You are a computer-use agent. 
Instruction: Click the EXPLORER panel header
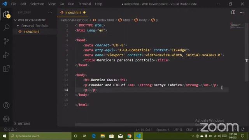click(25, 12)
